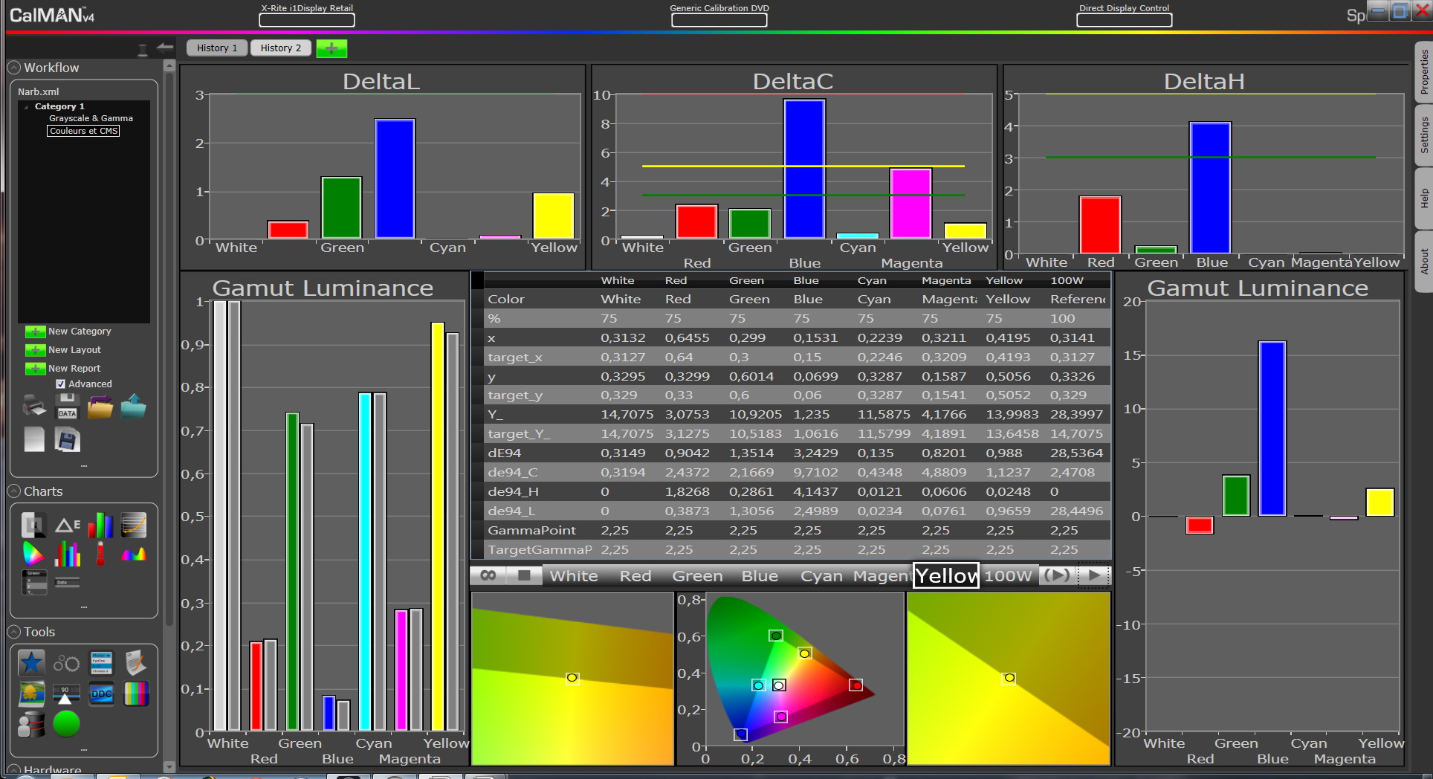1433x779 pixels.
Task: Add the data table chart icon
Action: coord(34,582)
